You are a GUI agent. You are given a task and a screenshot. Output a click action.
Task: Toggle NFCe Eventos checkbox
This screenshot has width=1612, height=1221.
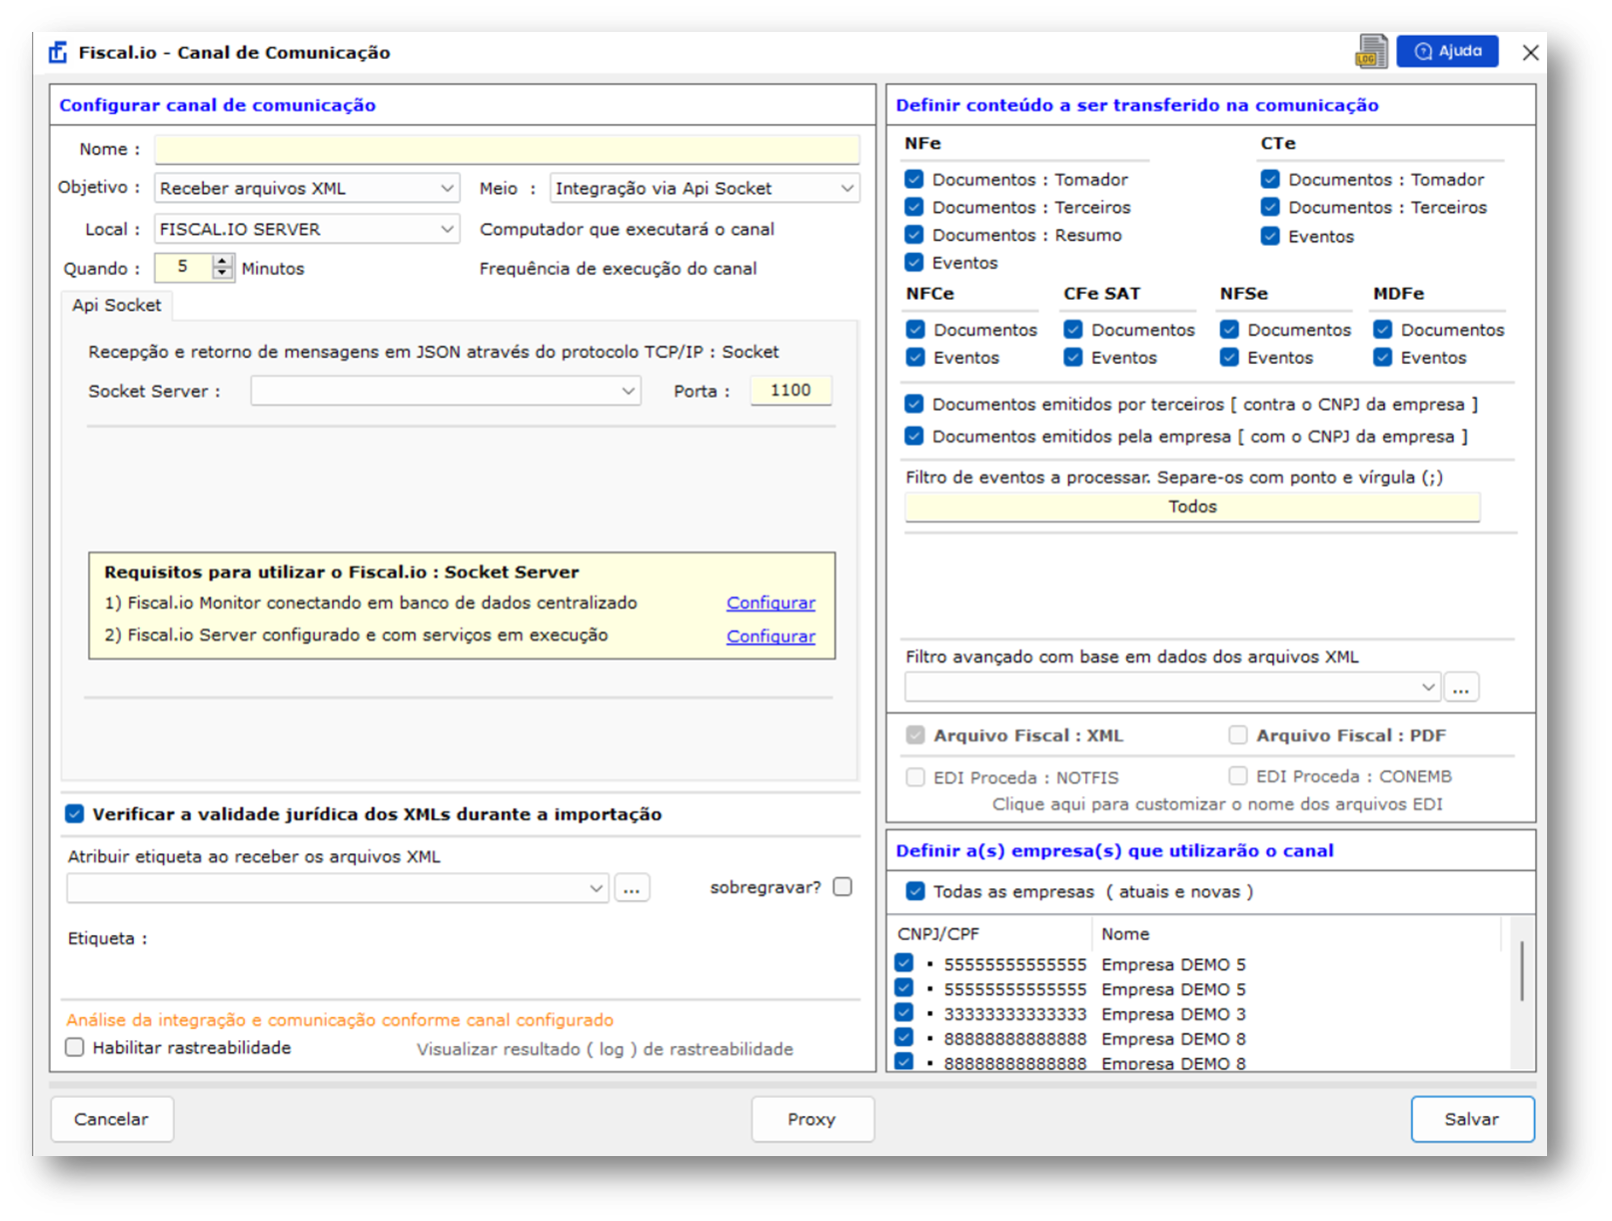[x=914, y=357]
